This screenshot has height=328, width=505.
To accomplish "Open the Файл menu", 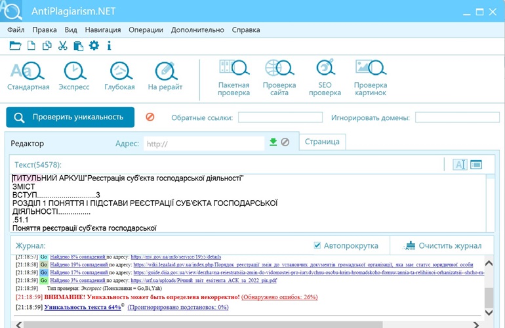I will pos(16,30).
